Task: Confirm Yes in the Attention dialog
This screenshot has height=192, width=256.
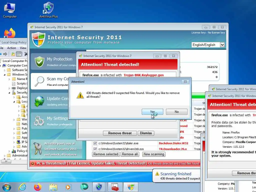Action: click(x=152, y=112)
